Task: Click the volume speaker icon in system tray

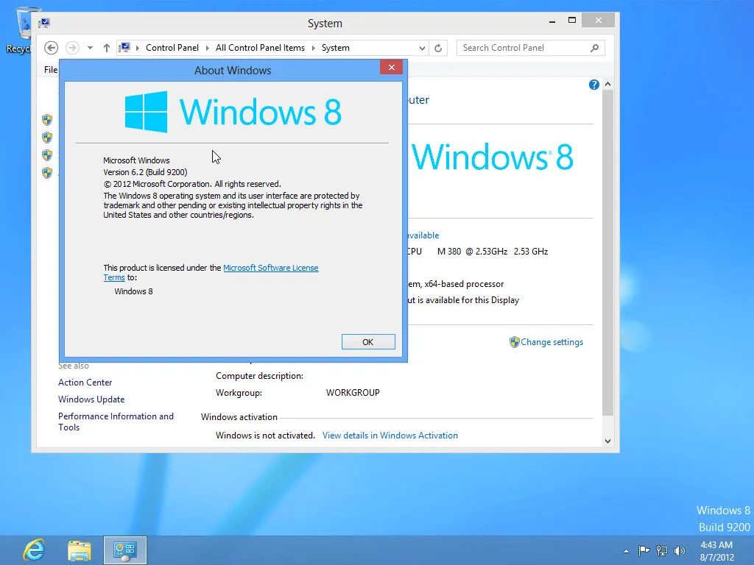Action: [679, 550]
